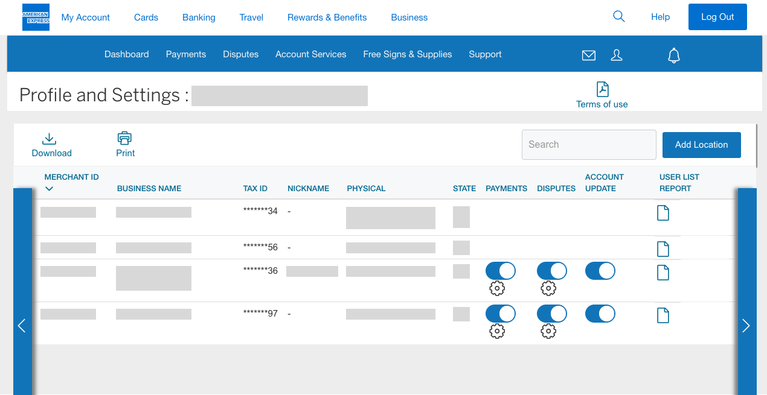Image resolution: width=767 pixels, height=395 pixels.
Task: Open Payments settings gear for Tax ID ending 36
Action: (497, 288)
